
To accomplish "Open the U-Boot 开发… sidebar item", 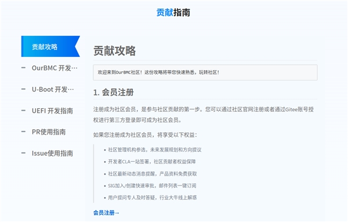I will 53,89.
